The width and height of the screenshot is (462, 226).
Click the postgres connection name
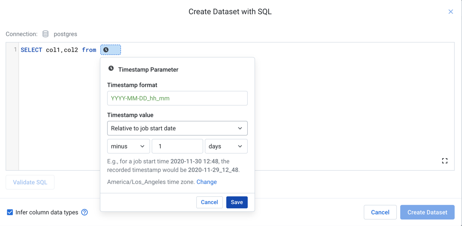(x=65, y=34)
